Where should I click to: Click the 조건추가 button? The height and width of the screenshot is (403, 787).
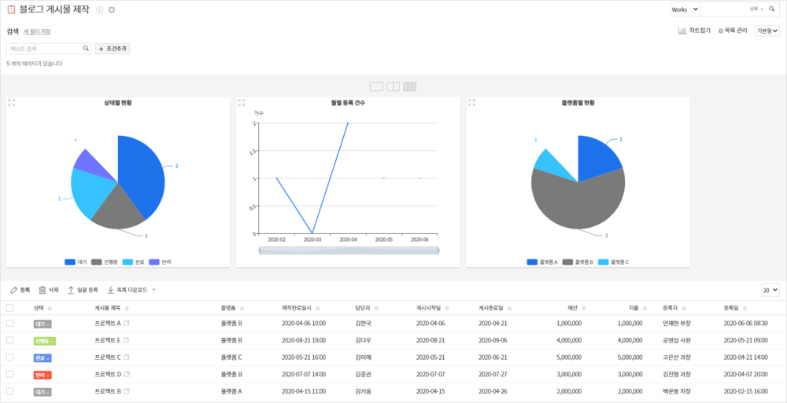click(x=113, y=49)
